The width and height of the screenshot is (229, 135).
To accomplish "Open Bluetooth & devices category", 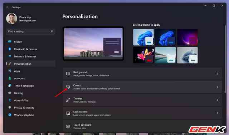I will [x=31, y=49].
